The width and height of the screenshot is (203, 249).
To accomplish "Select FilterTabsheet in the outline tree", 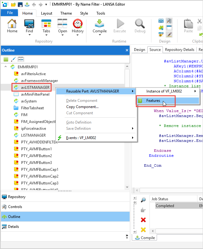I will pos(32,108).
